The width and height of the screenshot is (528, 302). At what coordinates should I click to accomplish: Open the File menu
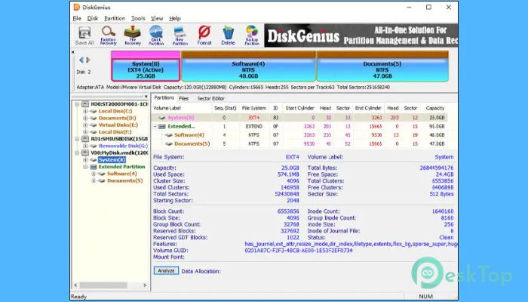[77, 19]
